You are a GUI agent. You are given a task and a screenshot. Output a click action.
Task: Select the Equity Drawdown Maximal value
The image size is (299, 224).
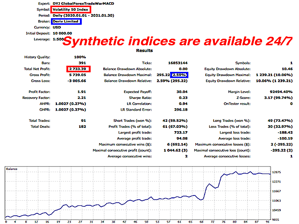274,75
